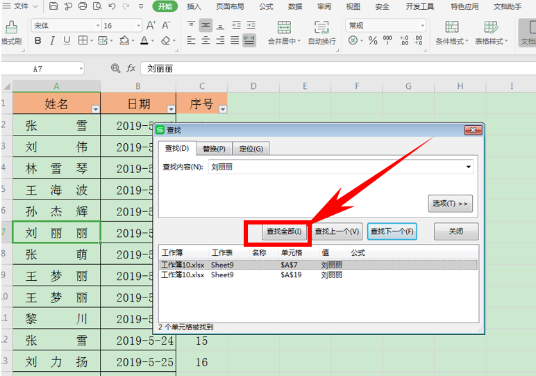This screenshot has width=536, height=376.
Task: Open 定位(G) tab in Find dialog
Action: pyautogui.click(x=251, y=149)
